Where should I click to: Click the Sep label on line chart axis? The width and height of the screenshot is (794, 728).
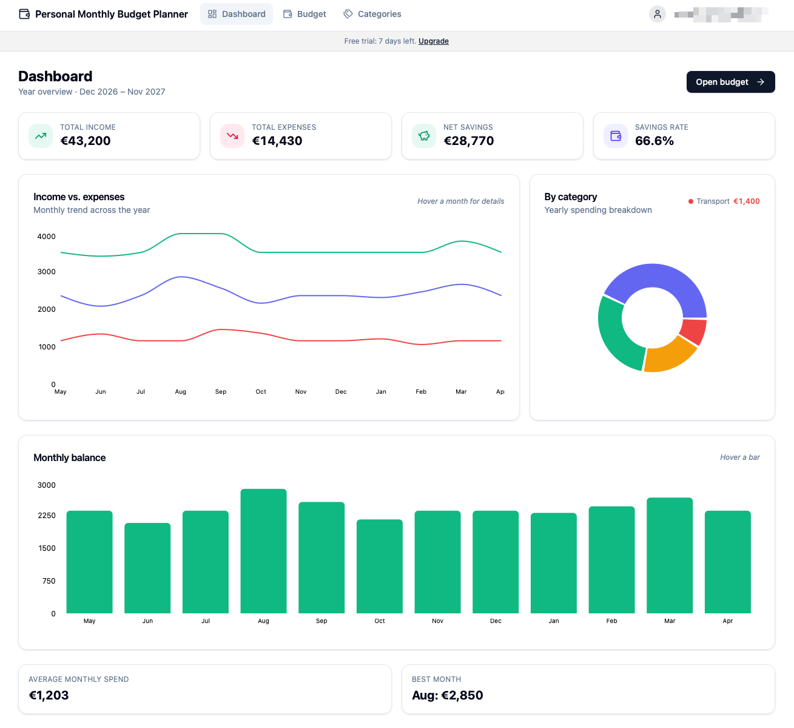pyautogui.click(x=221, y=392)
